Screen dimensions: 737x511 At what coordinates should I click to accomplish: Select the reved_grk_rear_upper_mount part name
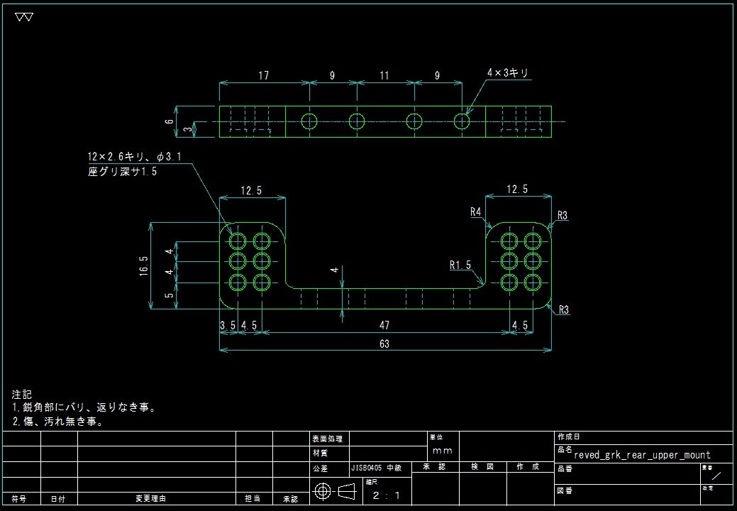tap(643, 455)
